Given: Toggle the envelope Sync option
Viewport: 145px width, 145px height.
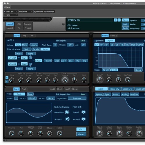Looking at the screenshot, I should [107, 94].
